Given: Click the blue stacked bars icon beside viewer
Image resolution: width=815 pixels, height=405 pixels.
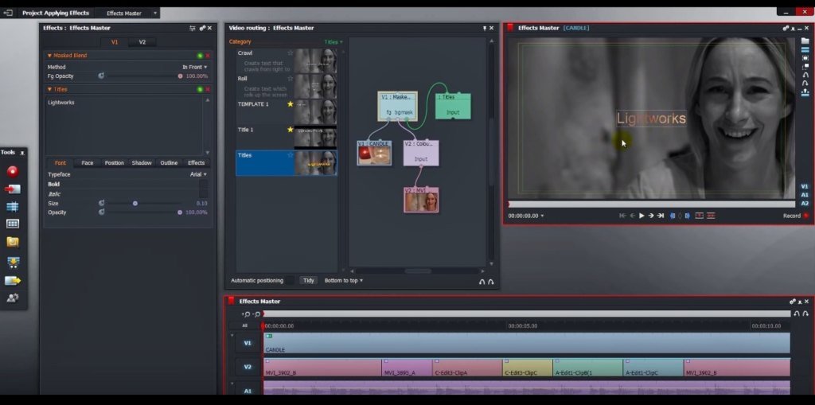Looking at the screenshot, I should tap(805, 50).
